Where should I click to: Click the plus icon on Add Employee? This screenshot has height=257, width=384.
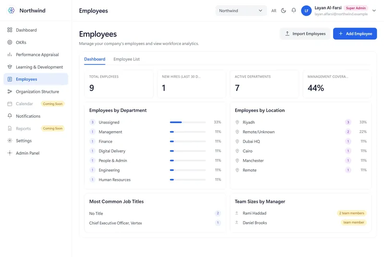point(341,34)
